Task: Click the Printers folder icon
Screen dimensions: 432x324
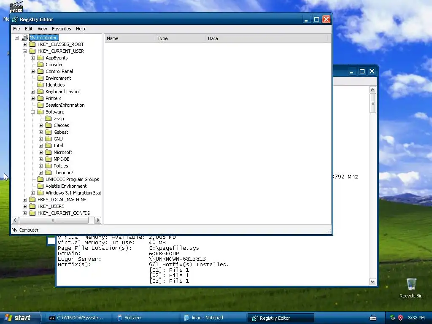Action: coord(40,98)
